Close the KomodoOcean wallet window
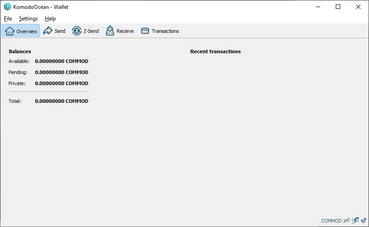Screen dimensions: 369x227 (358, 7)
